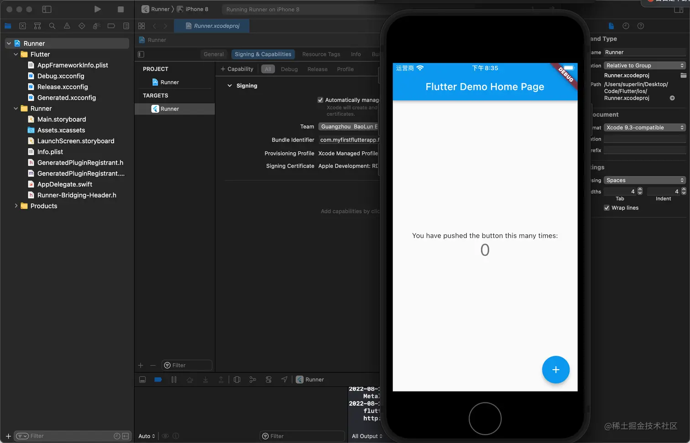Click the Bundle Identifier field
This screenshot has width=690, height=443.
point(349,140)
